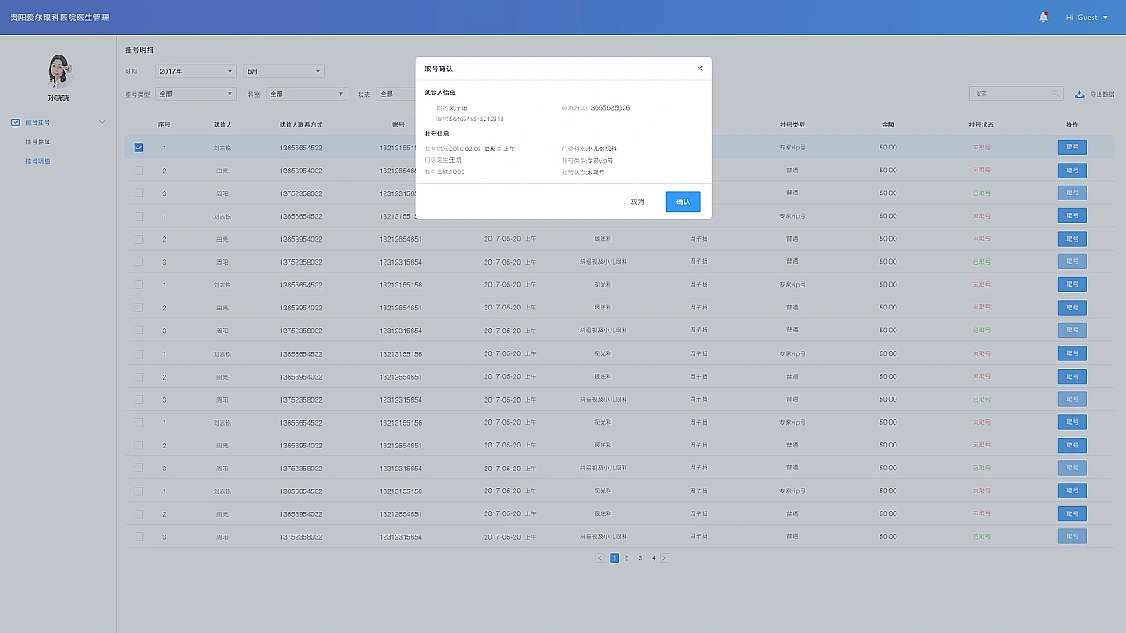Click the 孙骁骁 name under the avatar

click(x=58, y=98)
